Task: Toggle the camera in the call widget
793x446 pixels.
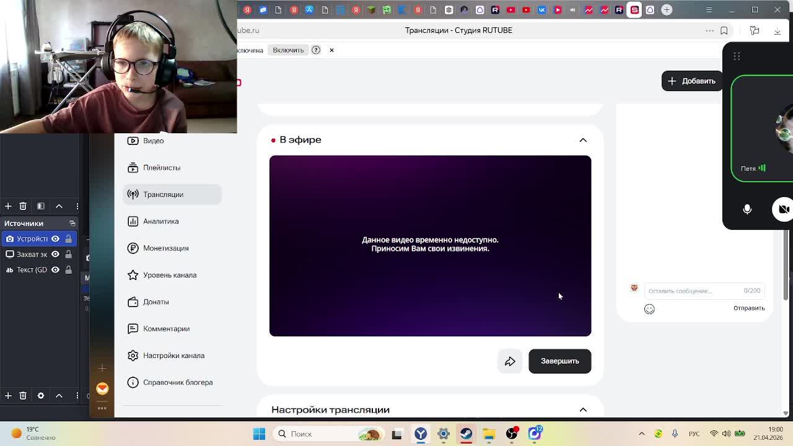Action: (x=784, y=209)
